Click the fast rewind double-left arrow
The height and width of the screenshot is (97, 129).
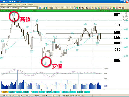pos(62,8)
